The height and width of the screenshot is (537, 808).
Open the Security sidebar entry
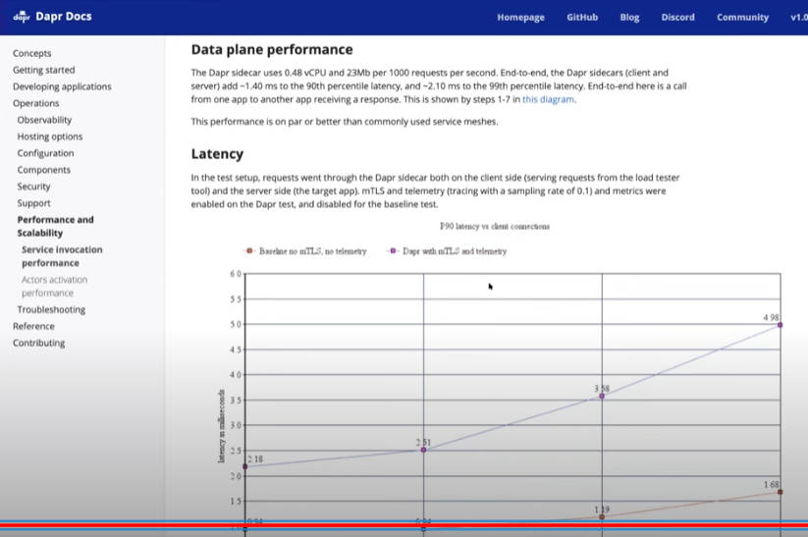(33, 187)
